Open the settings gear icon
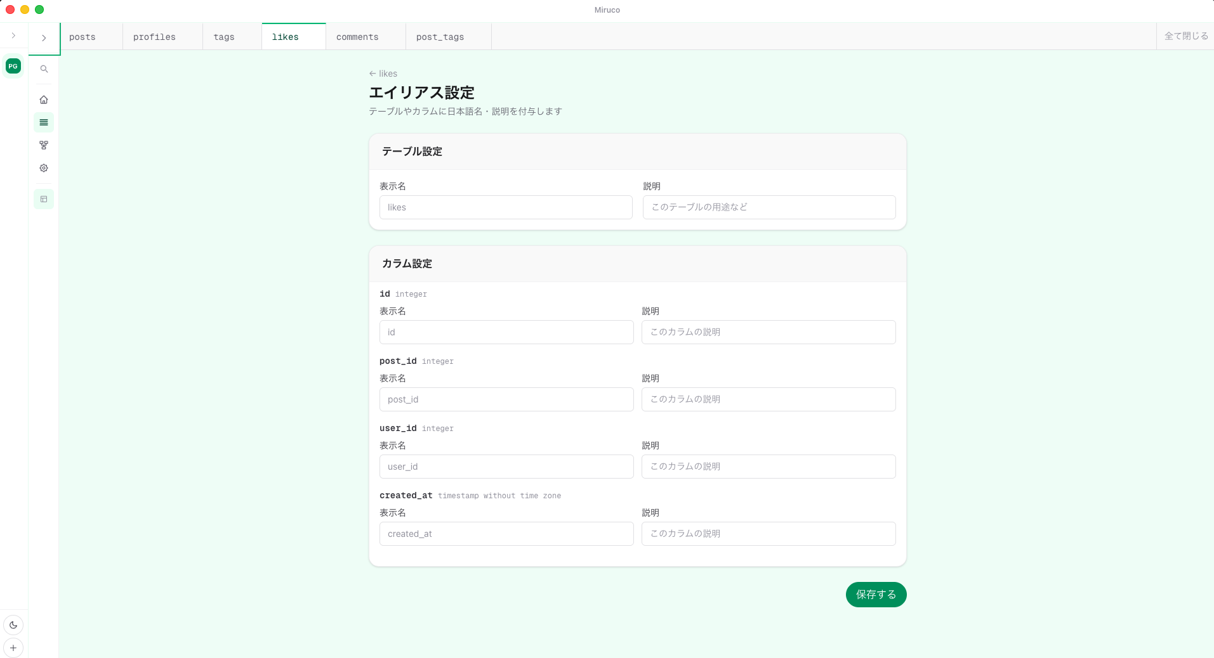The width and height of the screenshot is (1214, 658). (44, 168)
